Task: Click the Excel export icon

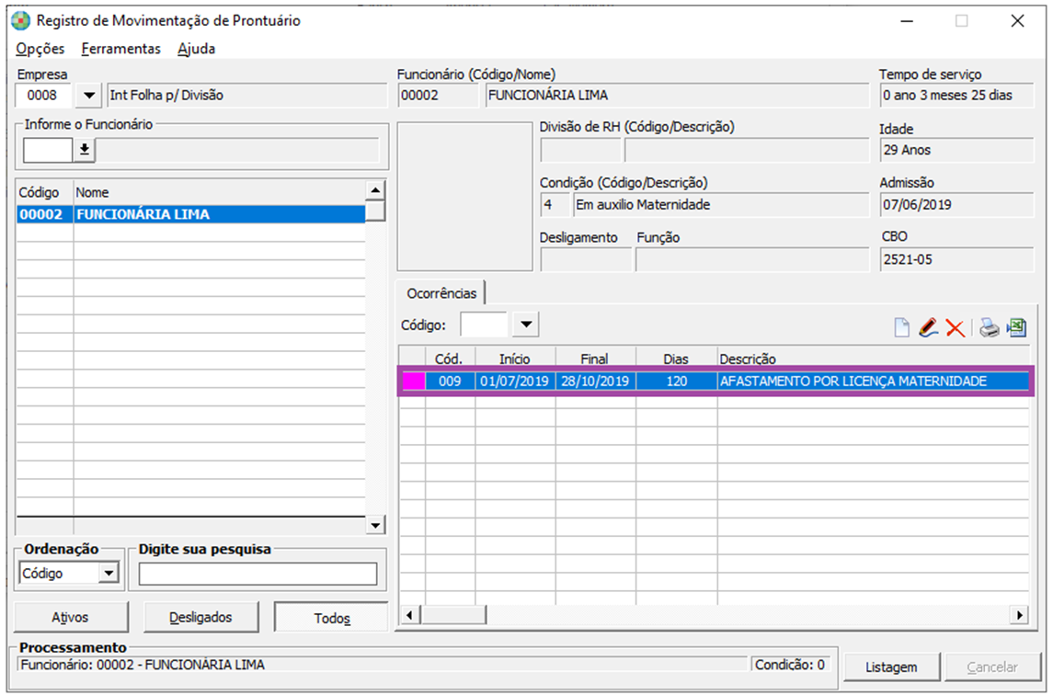Action: coord(1017,327)
